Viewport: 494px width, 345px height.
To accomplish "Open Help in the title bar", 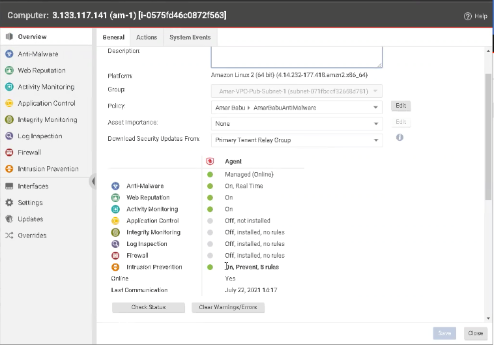I will tap(475, 16).
